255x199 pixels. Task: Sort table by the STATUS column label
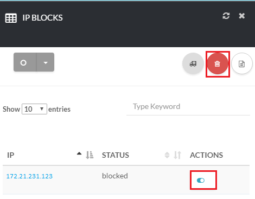click(116, 155)
